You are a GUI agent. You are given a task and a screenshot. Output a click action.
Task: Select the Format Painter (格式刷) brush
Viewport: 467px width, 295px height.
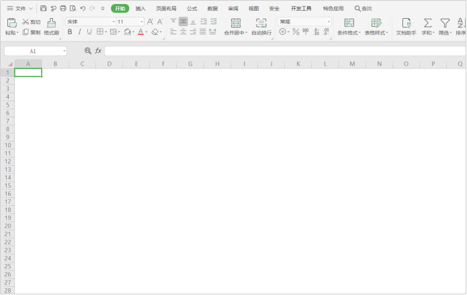[51, 26]
